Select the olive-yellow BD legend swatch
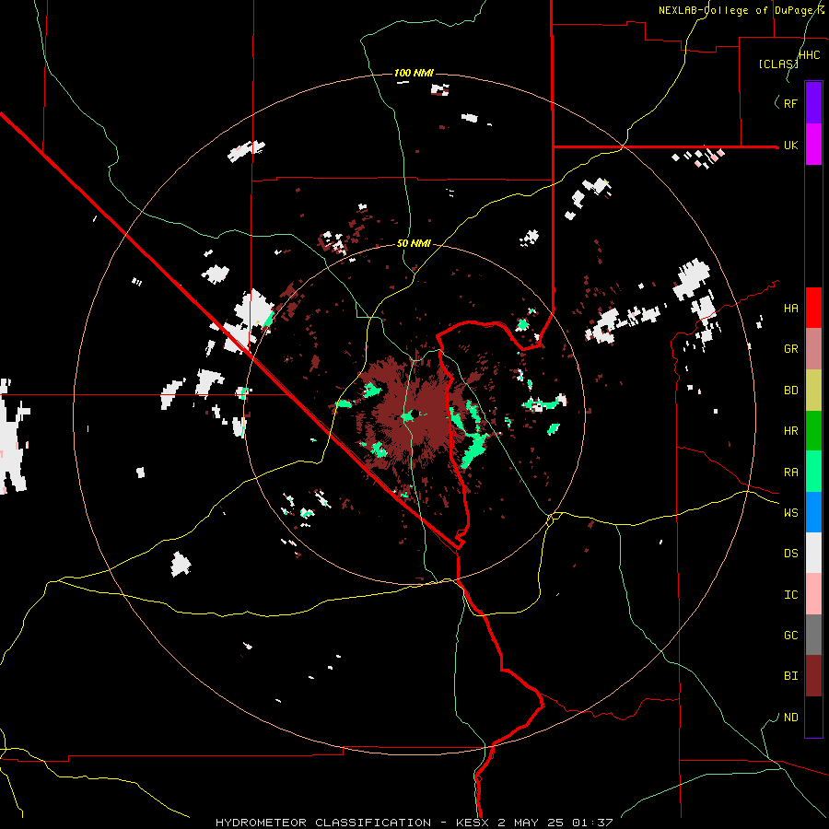This screenshot has height=829, width=829. (813, 391)
